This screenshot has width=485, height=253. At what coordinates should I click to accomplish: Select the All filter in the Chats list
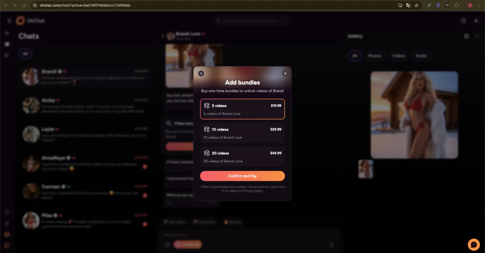25,54
